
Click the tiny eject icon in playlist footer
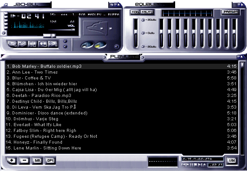[204, 165]
